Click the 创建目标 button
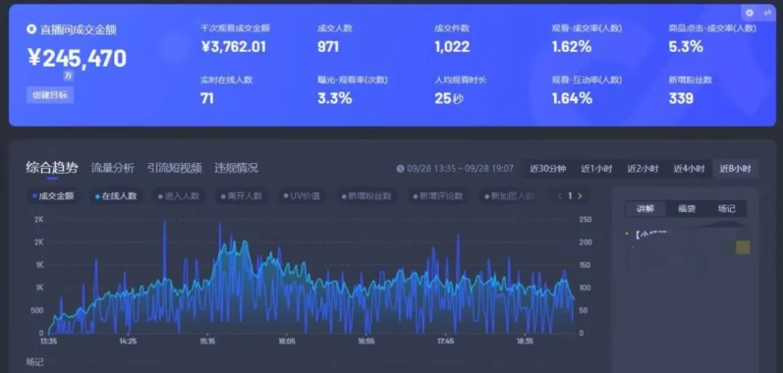Viewport: 783px width, 373px height. click(50, 95)
